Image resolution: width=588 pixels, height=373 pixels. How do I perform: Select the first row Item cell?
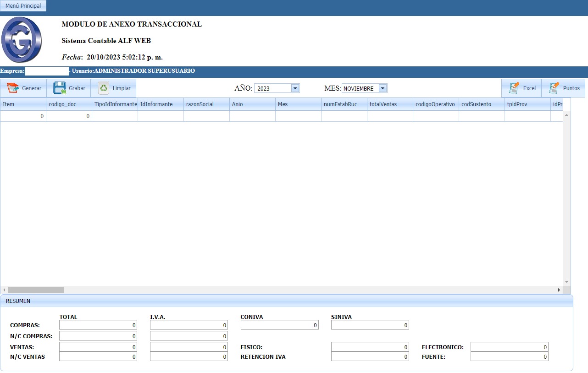pos(23,116)
